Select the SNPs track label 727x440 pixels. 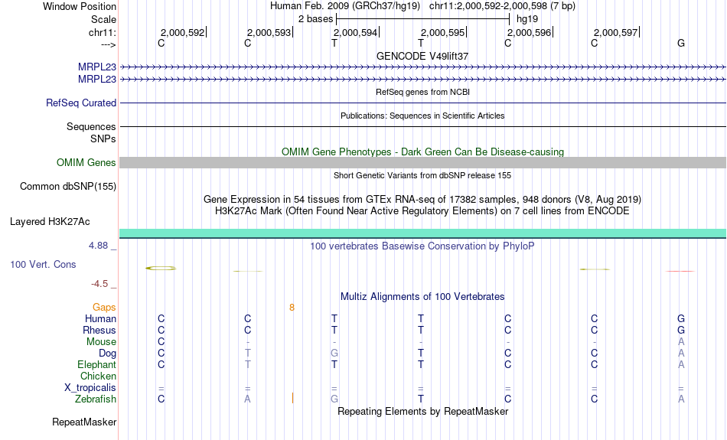pos(103,139)
